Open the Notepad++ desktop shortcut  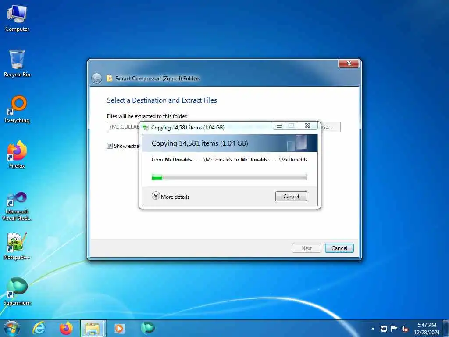coord(17,246)
